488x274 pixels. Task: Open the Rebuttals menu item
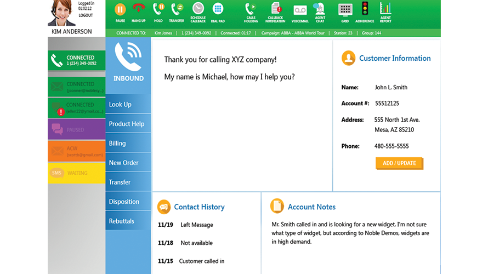[128, 221]
